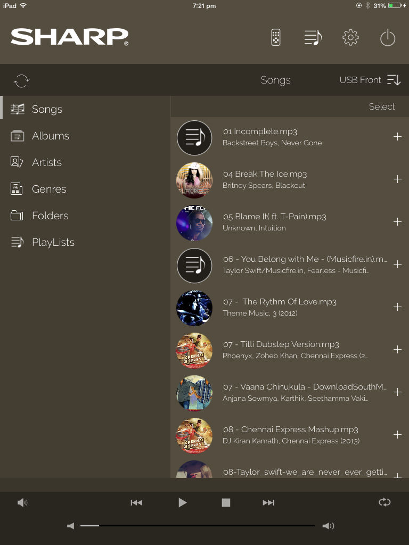Select song 06 - You Belong with Me

[x=290, y=265]
